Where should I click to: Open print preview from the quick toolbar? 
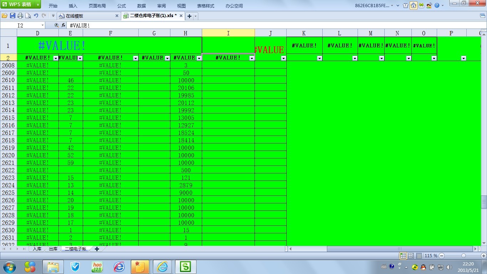pos(28,16)
